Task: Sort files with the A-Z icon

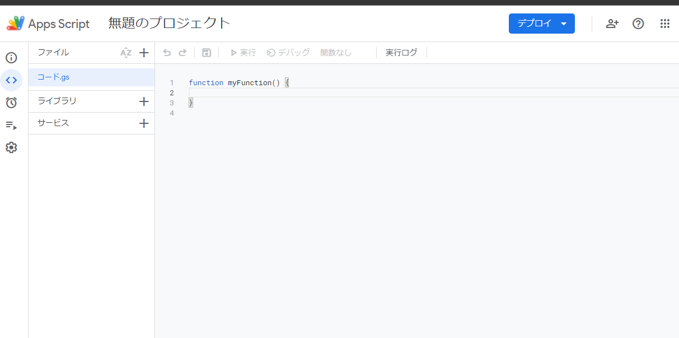Action: tap(127, 52)
